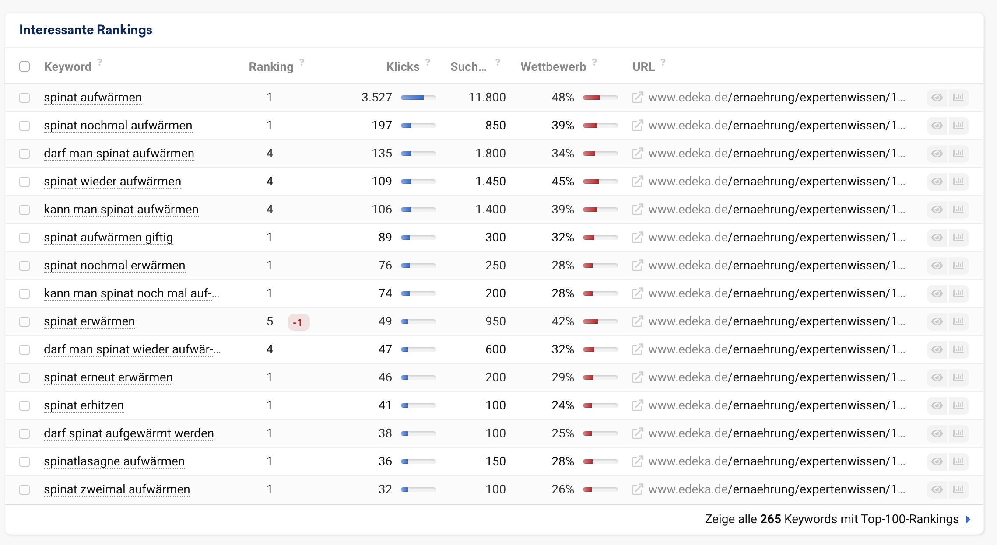The image size is (997, 545).
Task: Open Zeige alle 265 Keywords link
Action: [x=838, y=519]
